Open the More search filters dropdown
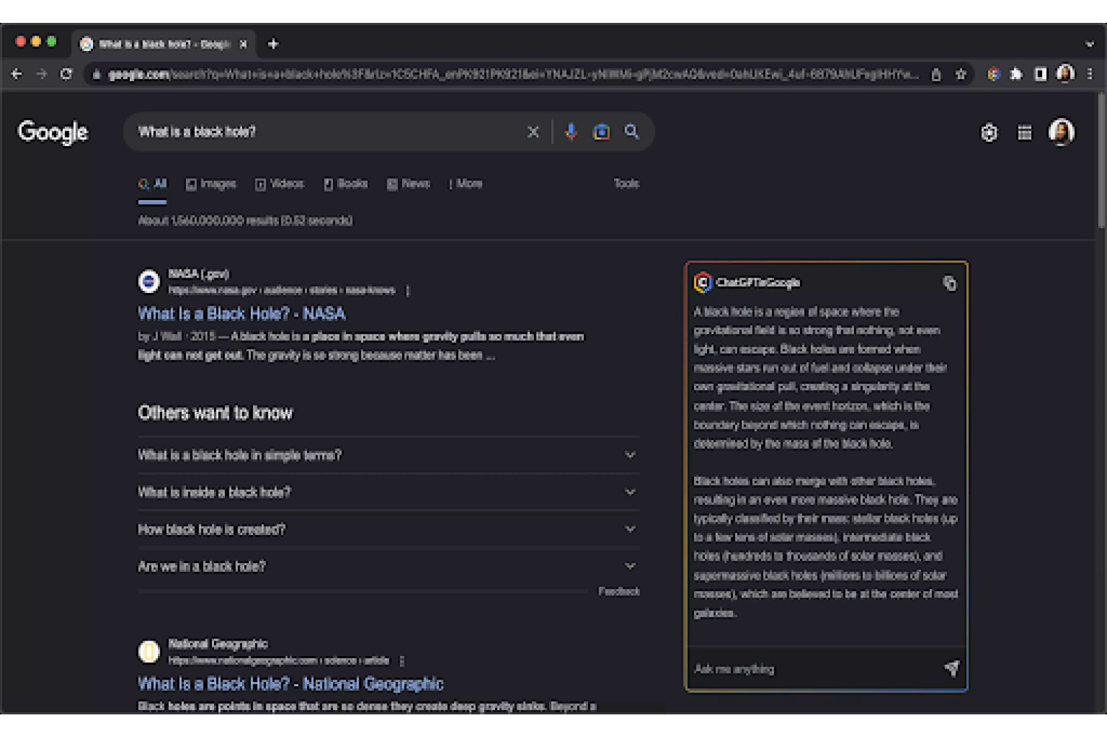The width and height of the screenshot is (1107, 738). (x=466, y=184)
